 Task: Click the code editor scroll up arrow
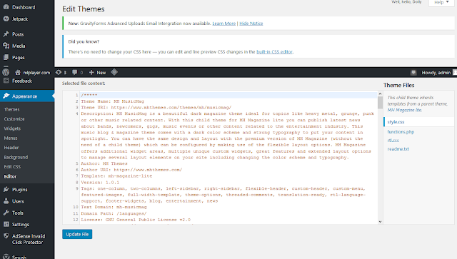pyautogui.click(x=380, y=93)
